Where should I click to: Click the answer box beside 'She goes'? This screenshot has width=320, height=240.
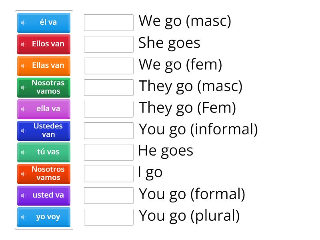click(108, 44)
